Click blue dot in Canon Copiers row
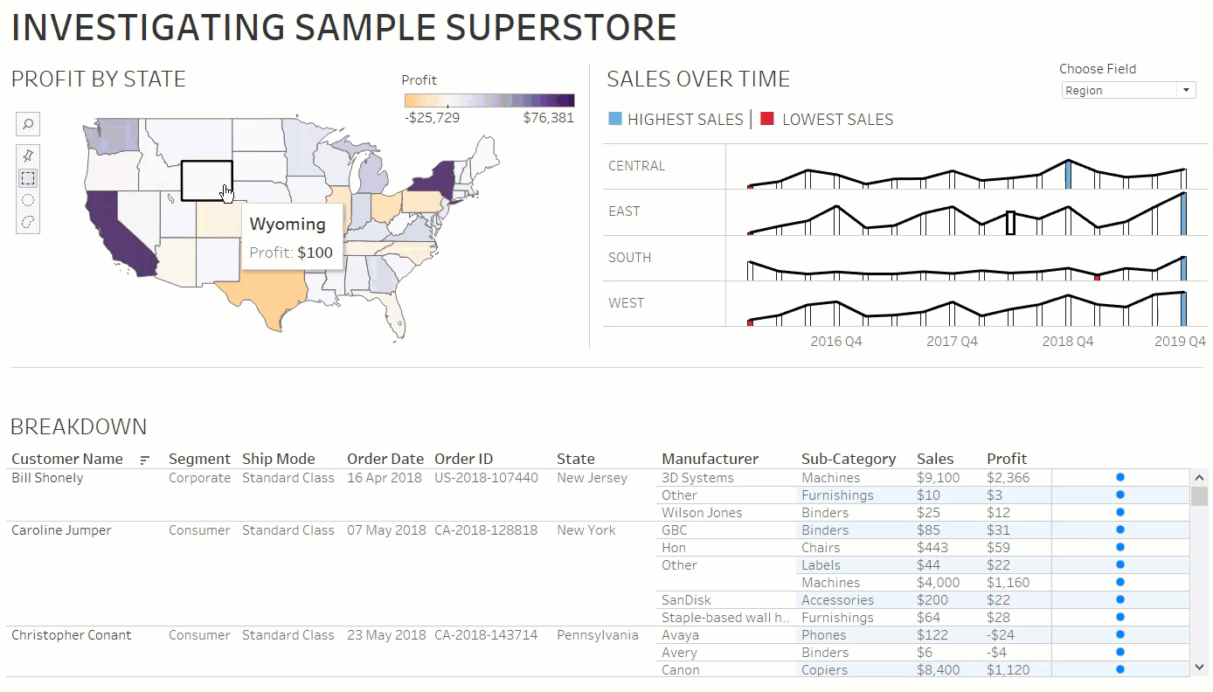Screen dimensions: 1213x692 1119,670
